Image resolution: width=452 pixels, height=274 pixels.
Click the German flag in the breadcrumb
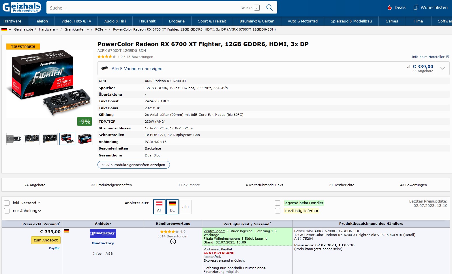tap(4, 29)
